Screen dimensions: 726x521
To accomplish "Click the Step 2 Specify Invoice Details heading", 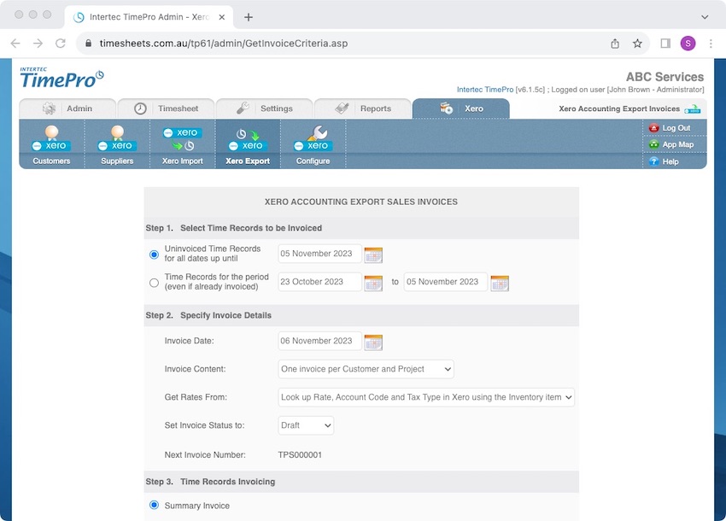I will point(208,315).
